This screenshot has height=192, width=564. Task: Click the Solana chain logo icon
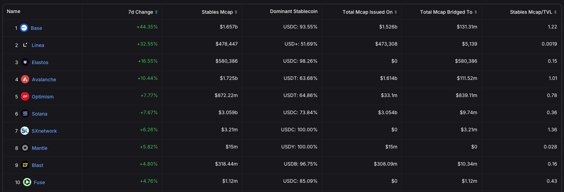25,113
